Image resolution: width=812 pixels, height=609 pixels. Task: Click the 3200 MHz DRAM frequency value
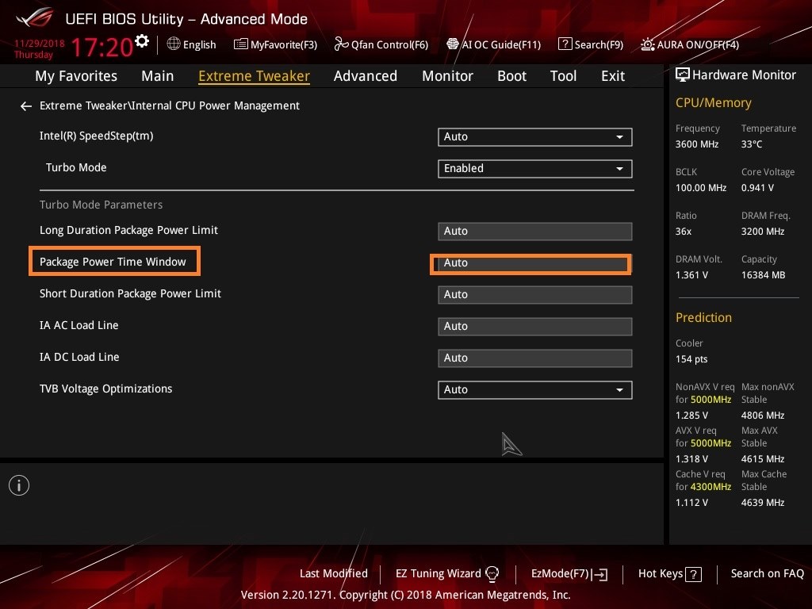pyautogui.click(x=763, y=232)
